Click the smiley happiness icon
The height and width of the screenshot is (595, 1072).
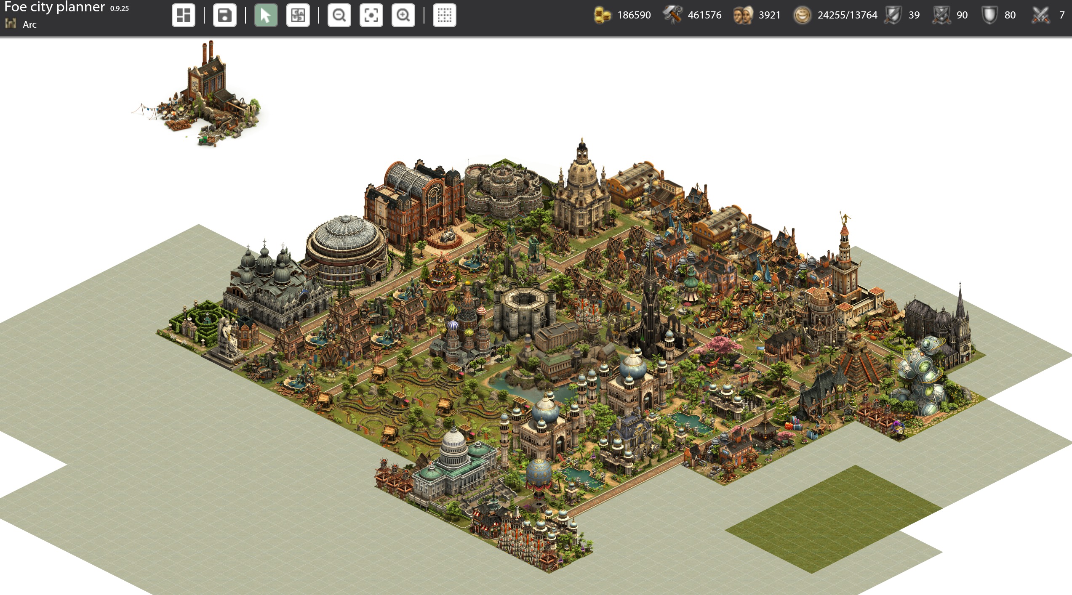coord(802,15)
